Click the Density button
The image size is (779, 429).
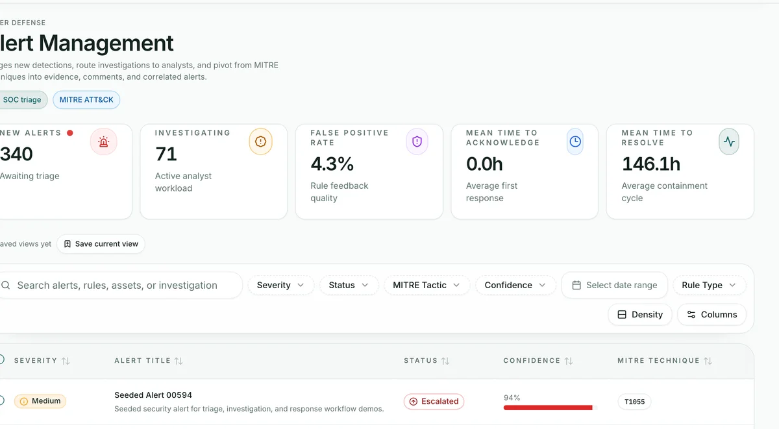click(640, 314)
